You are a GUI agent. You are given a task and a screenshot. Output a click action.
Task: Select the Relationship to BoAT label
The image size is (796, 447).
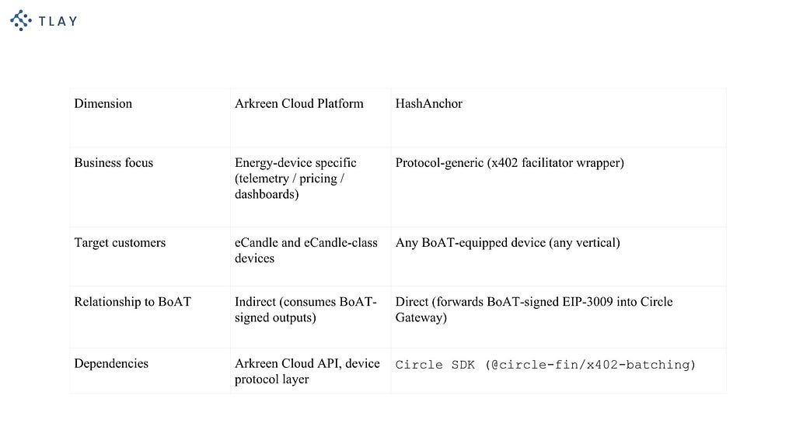(x=132, y=302)
